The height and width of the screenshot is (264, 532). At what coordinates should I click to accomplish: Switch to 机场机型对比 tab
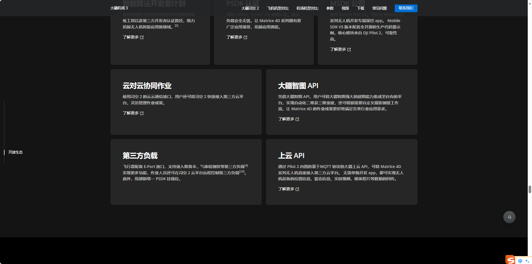tap(307, 8)
